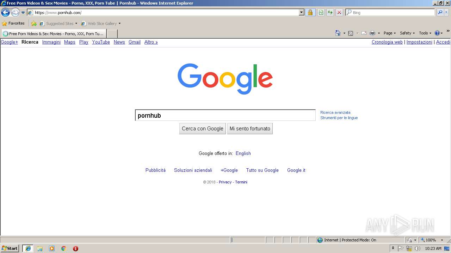Stop loading with the red X icon
Viewport: 451px width, 253px height.
[x=339, y=13]
